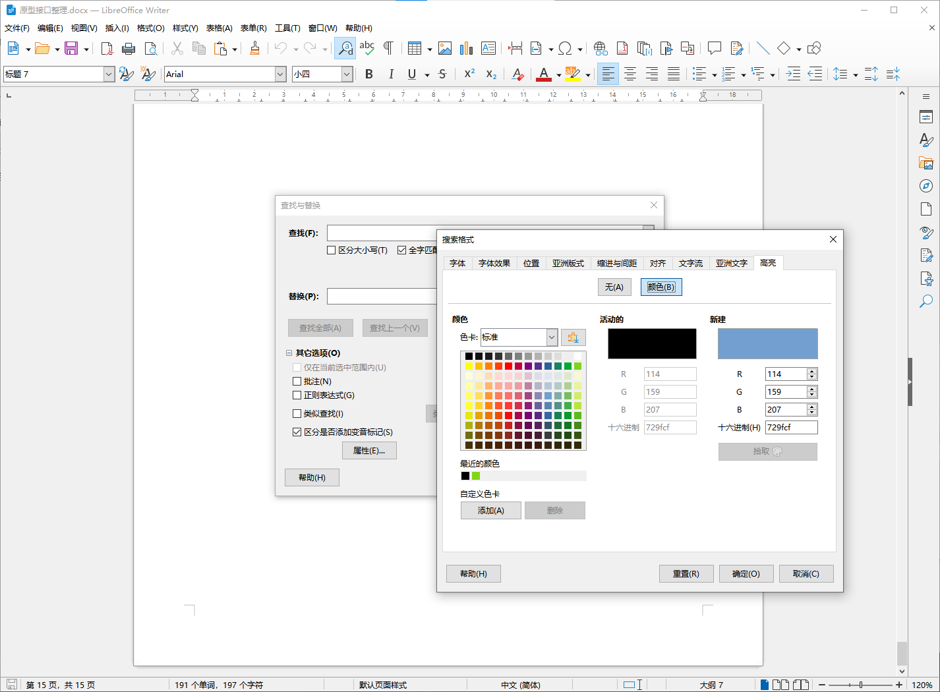This screenshot has width=940, height=692.
Task: Click the Find & Replace toolbar icon
Action: click(x=345, y=49)
